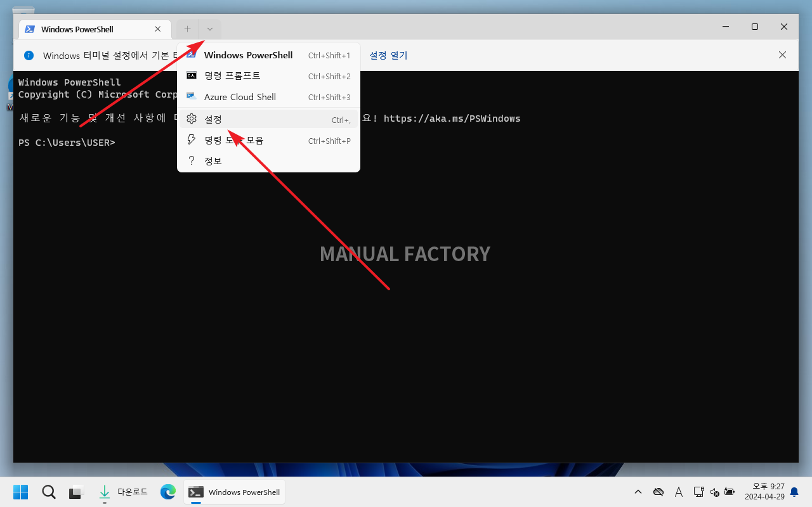Open 명령 프롬프트 profile
This screenshot has width=812, height=507.
[x=268, y=76]
